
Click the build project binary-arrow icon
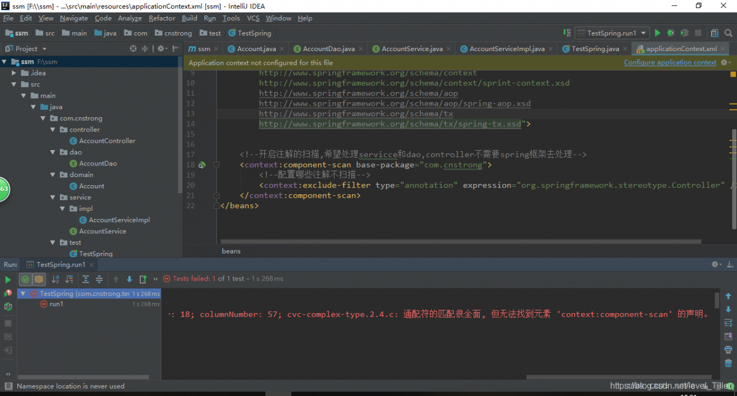pos(567,33)
